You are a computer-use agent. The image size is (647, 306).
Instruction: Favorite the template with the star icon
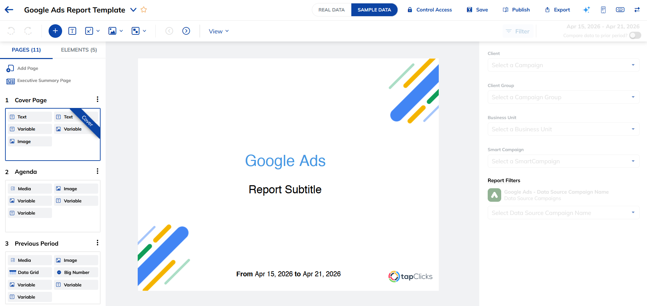144,10
